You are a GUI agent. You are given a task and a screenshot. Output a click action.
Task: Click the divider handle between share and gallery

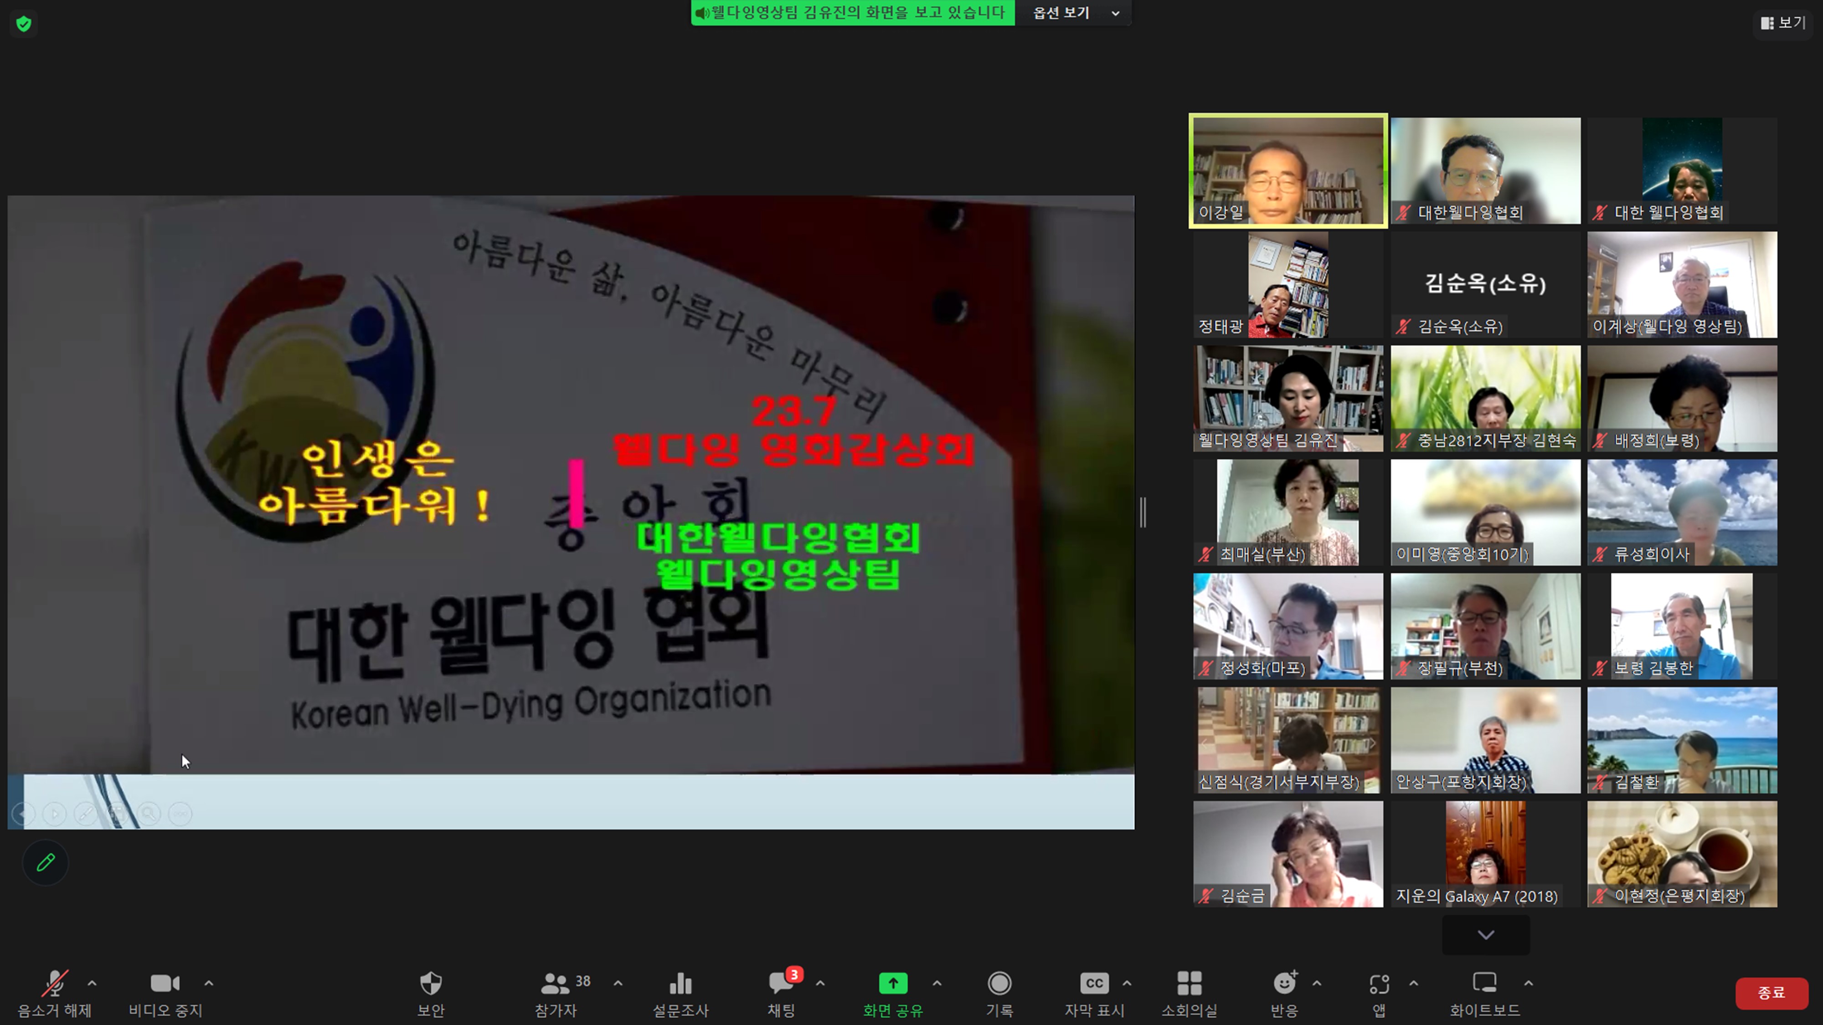[x=1143, y=512]
